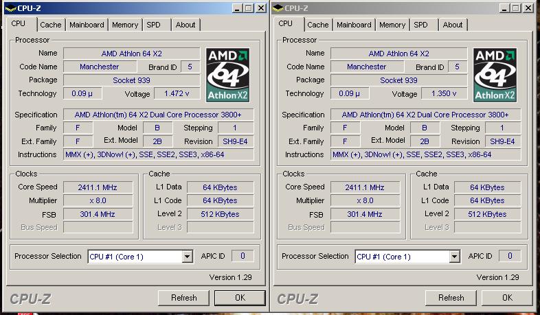The image size is (540, 315).
Task: Click Code Name Manchester in right window
Action: [367, 67]
